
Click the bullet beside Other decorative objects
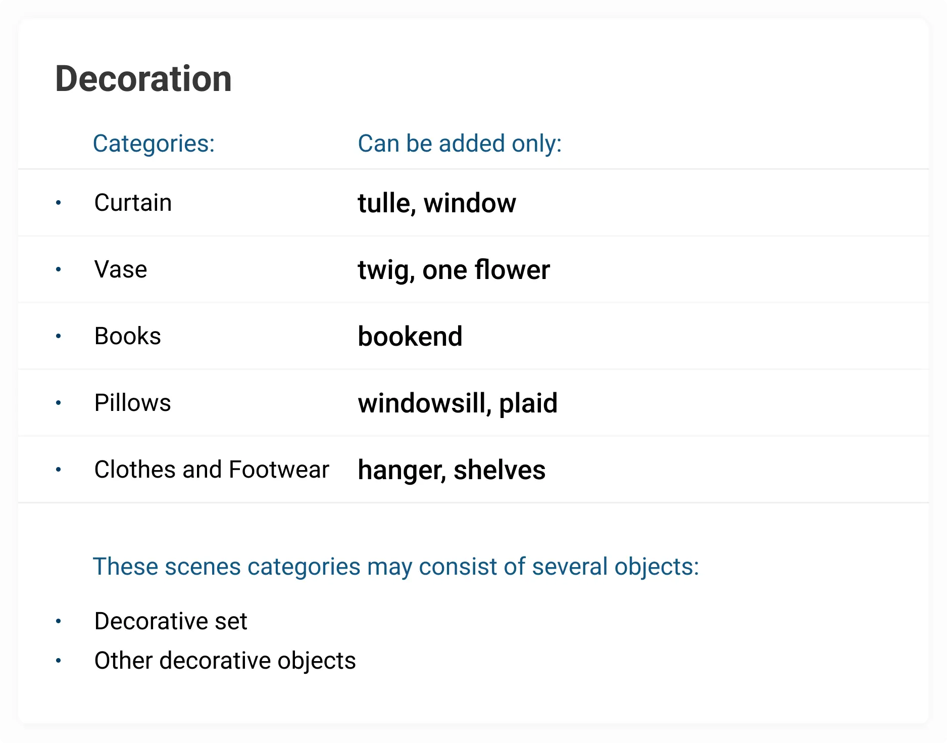coord(59,661)
